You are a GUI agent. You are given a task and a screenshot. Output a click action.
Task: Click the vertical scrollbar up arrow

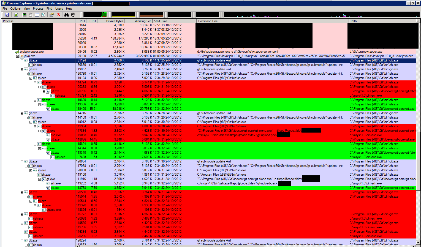tap(418, 21)
